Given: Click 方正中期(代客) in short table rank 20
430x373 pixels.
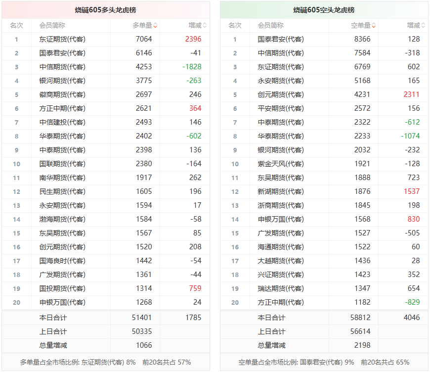Looking at the screenshot, I should tap(281, 302).
